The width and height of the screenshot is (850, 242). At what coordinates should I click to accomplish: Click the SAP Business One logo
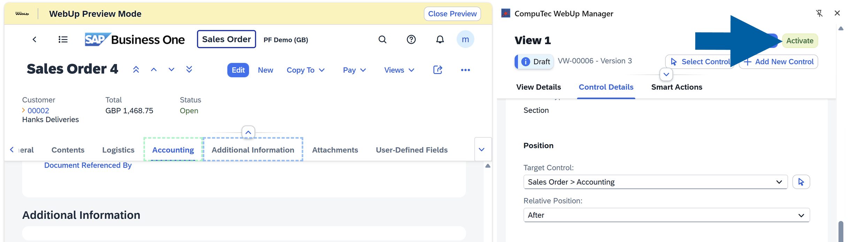pos(135,39)
